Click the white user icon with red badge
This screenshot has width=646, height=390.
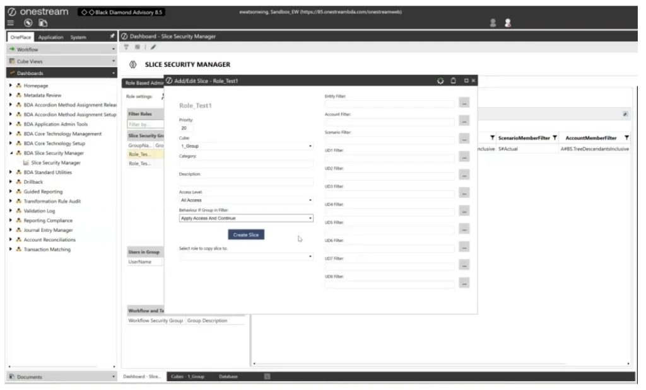click(508, 23)
